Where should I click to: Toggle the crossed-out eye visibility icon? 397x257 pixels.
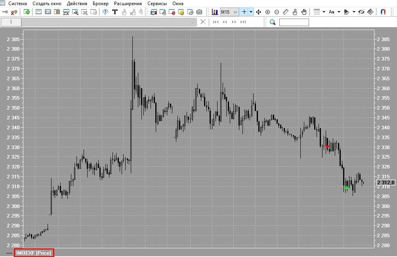[x=361, y=12]
